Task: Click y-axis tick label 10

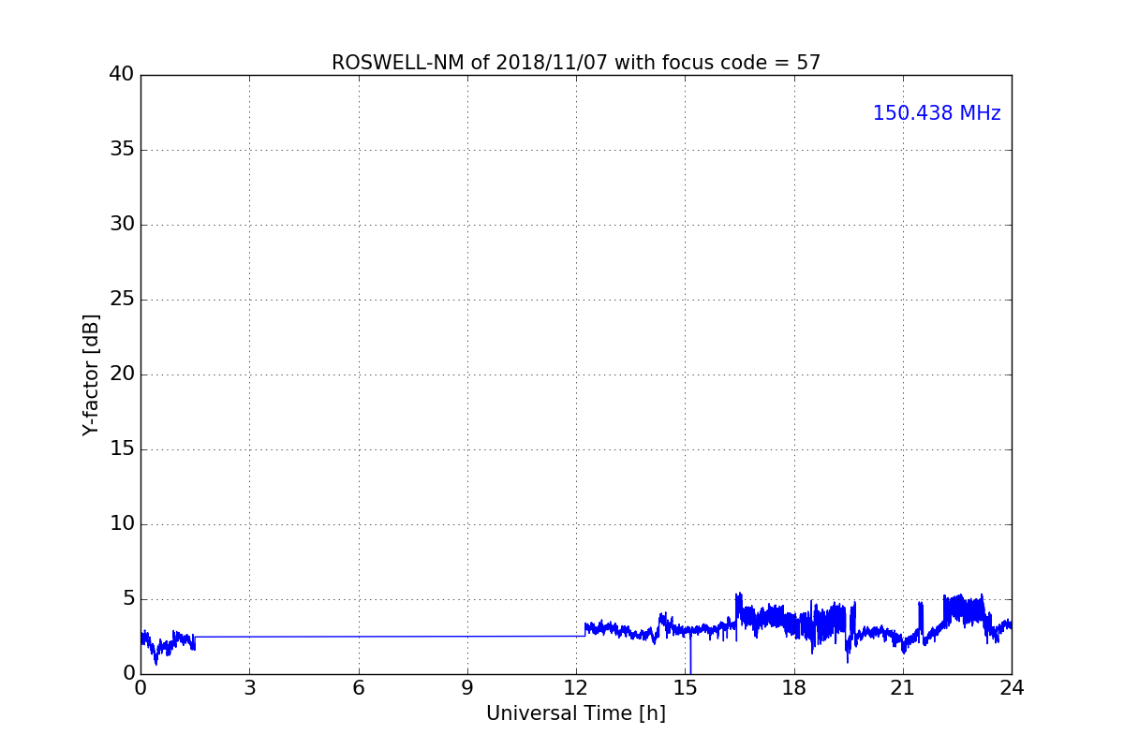Action: pos(122,524)
